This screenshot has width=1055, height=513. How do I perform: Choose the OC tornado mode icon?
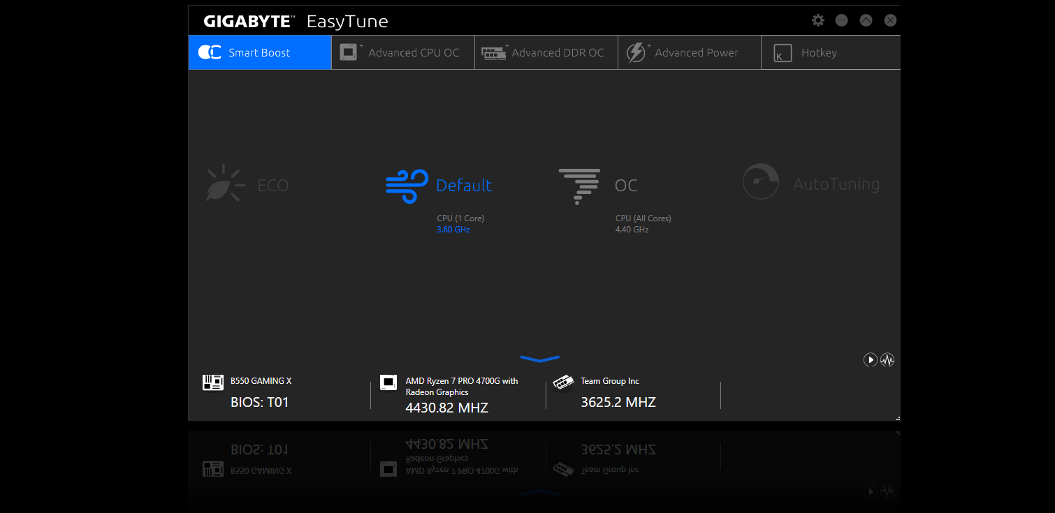[579, 186]
